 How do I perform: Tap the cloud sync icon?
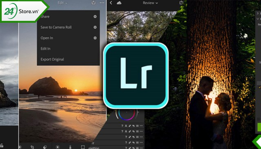click(x=119, y=3)
